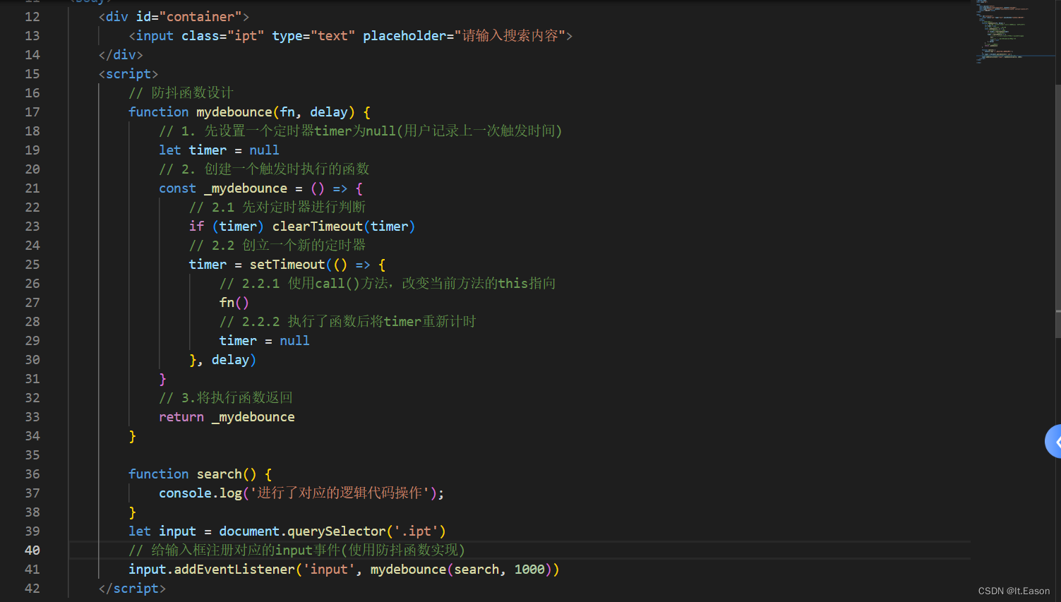Image resolution: width=1061 pixels, height=602 pixels.
Task: Click the comment "// 3.将执行函数返回"
Action: click(226, 397)
